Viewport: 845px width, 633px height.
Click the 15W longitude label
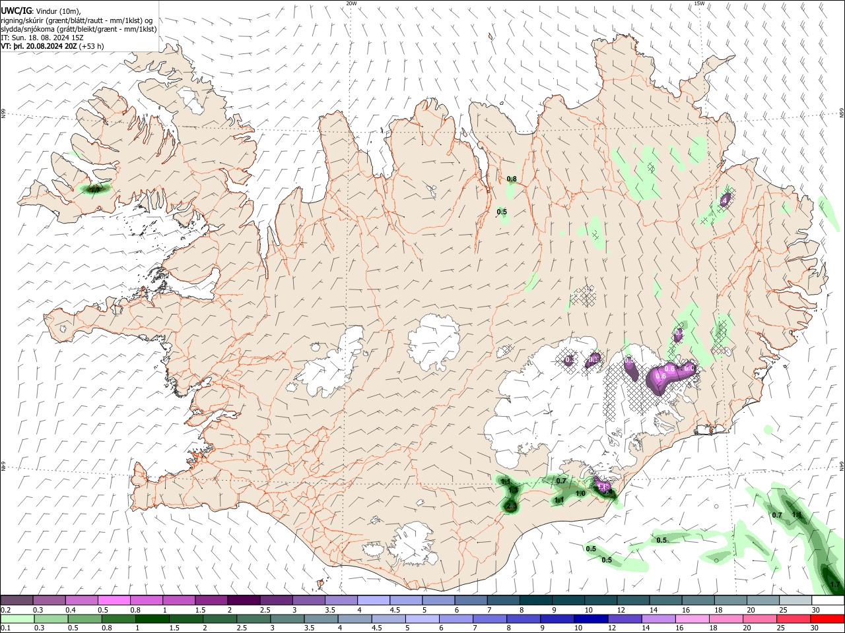[699, 3]
